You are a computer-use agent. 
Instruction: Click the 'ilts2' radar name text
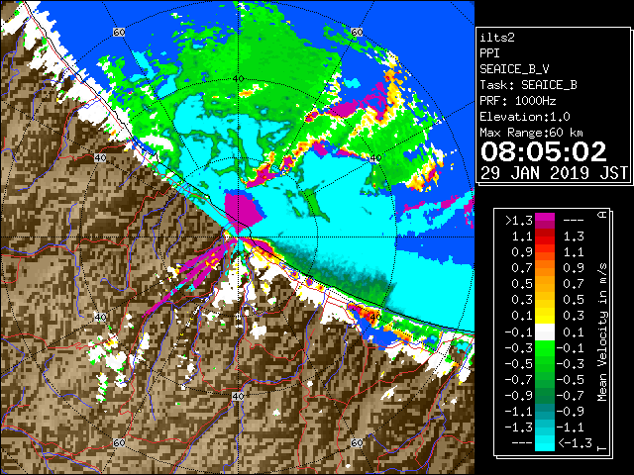(497, 38)
